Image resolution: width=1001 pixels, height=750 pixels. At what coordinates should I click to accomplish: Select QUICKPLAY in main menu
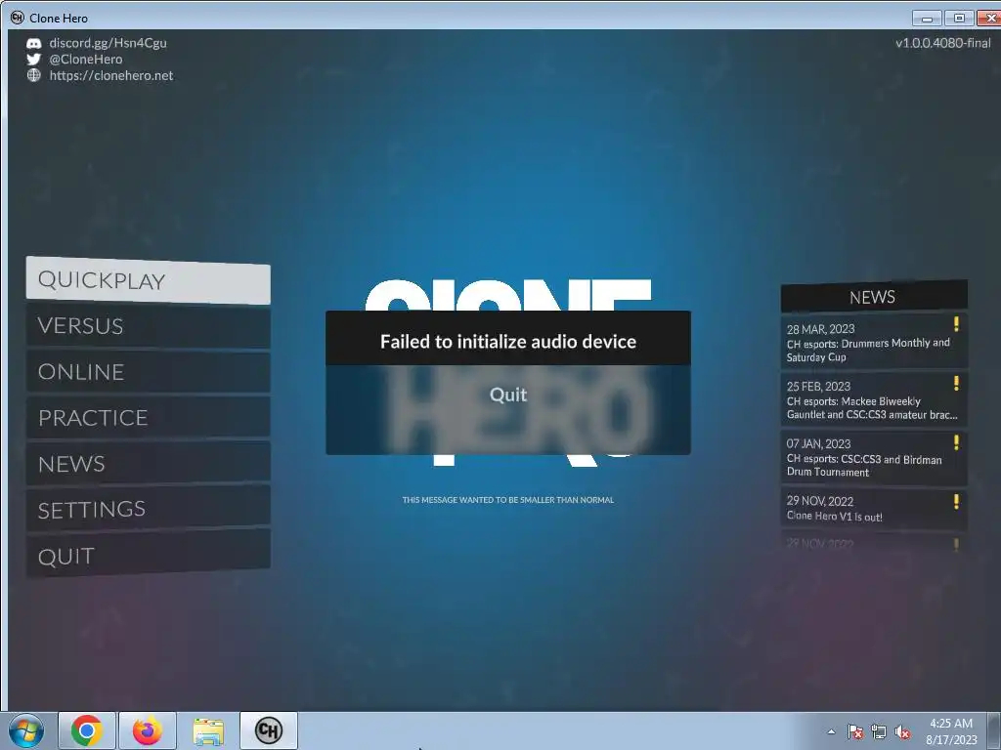[x=149, y=280]
